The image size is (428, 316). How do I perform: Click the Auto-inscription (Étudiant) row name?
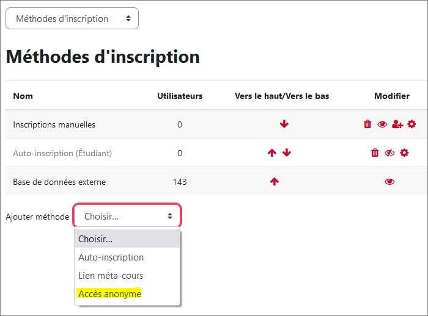point(62,153)
